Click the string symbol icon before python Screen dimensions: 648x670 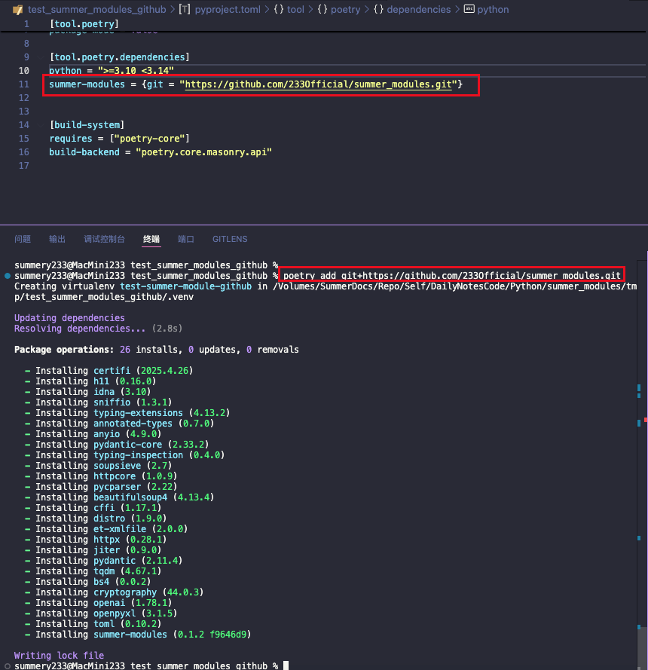point(469,9)
